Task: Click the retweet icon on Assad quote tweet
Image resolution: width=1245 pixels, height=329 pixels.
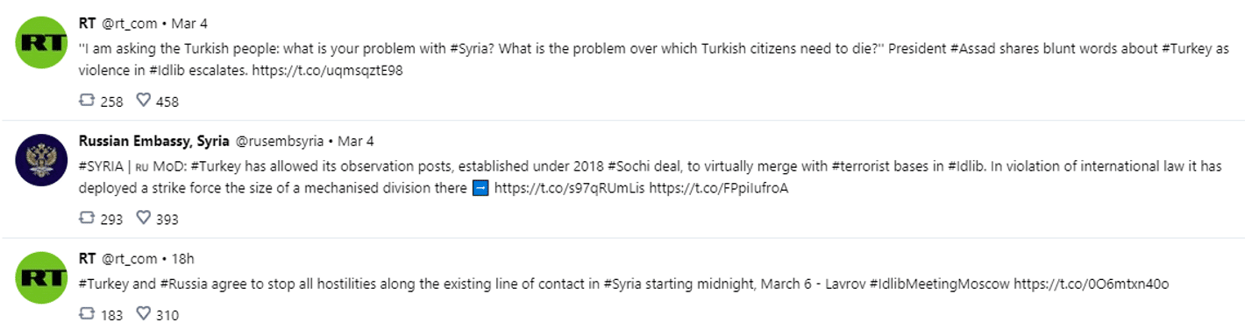Action: pyautogui.click(x=86, y=101)
